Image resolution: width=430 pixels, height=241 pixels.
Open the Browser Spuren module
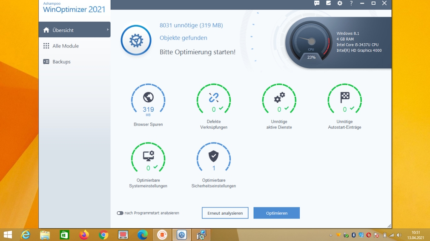click(148, 98)
